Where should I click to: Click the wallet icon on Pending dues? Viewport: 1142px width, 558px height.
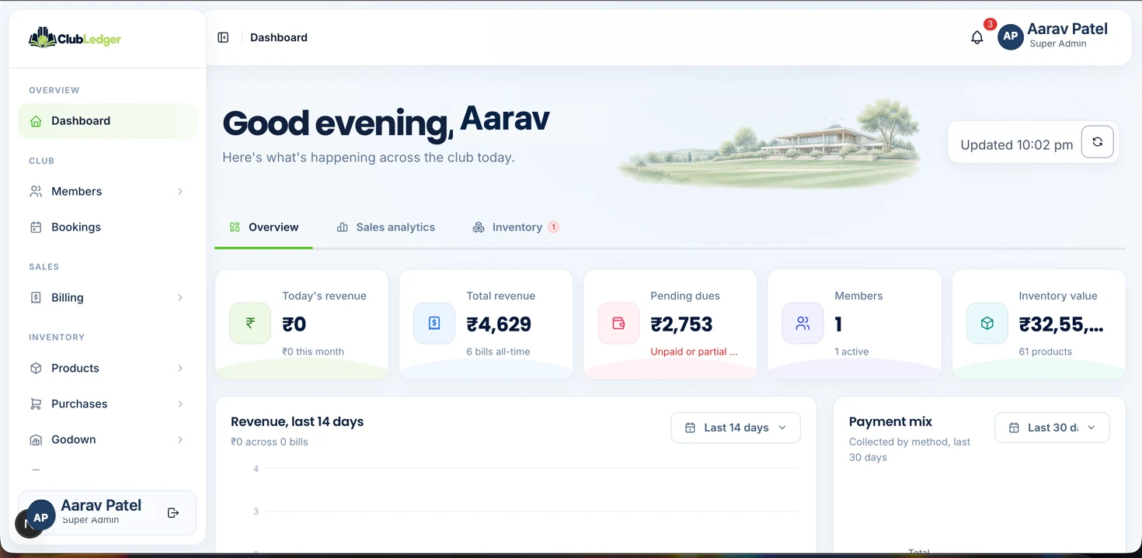[618, 324]
